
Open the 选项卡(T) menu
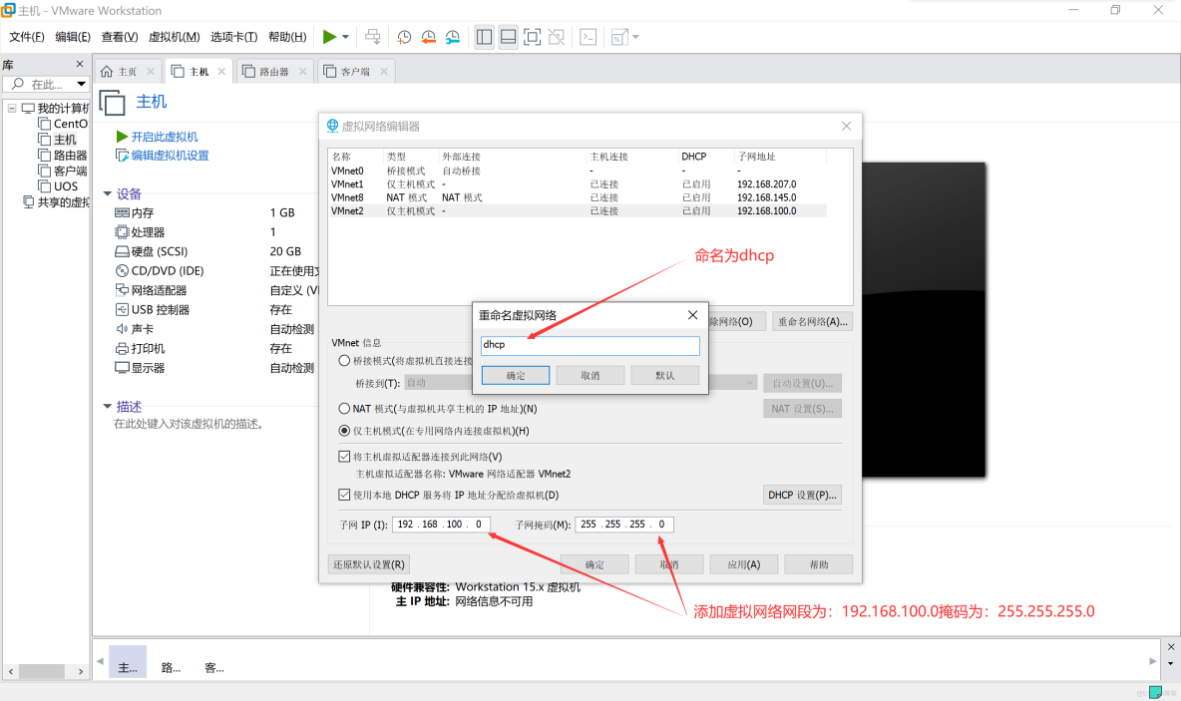[x=233, y=37]
